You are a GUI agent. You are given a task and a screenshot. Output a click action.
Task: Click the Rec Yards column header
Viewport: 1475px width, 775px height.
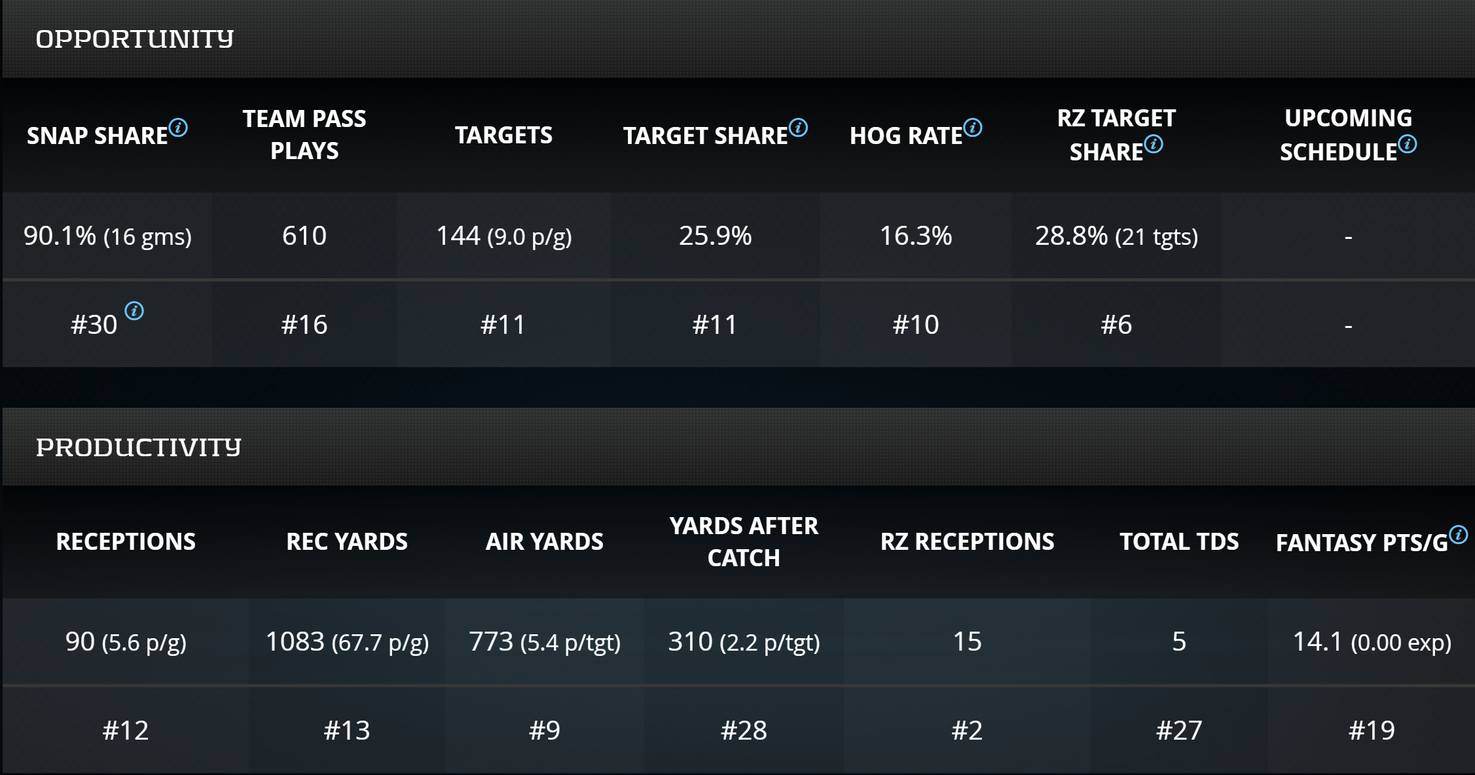point(347,542)
